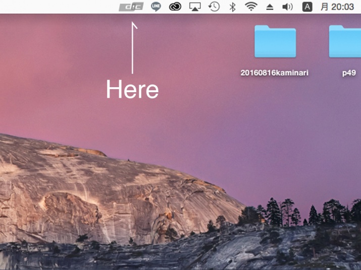Screen dimensions: 361x270
Task: Click the granite dome on desktop wallpaper
Action: [x=101, y=186]
